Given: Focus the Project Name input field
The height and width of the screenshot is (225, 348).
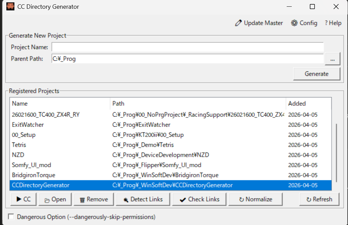Looking at the screenshot, I should [188, 47].
